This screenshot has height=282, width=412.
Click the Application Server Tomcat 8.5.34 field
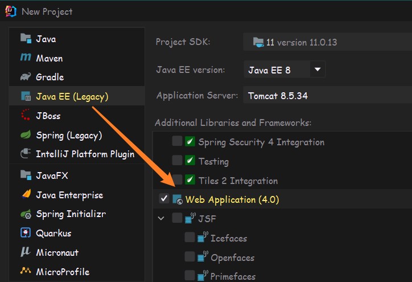[x=327, y=96]
